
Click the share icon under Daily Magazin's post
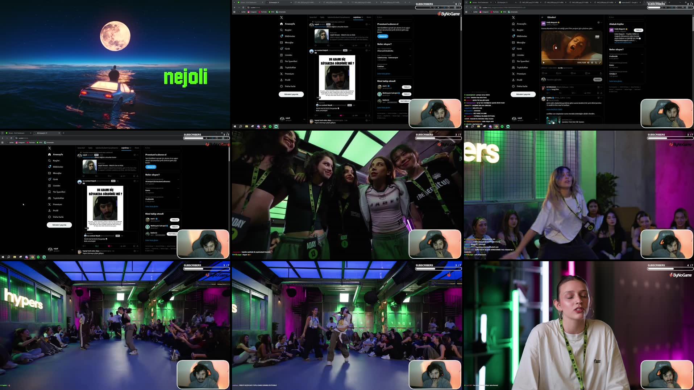[601, 73]
